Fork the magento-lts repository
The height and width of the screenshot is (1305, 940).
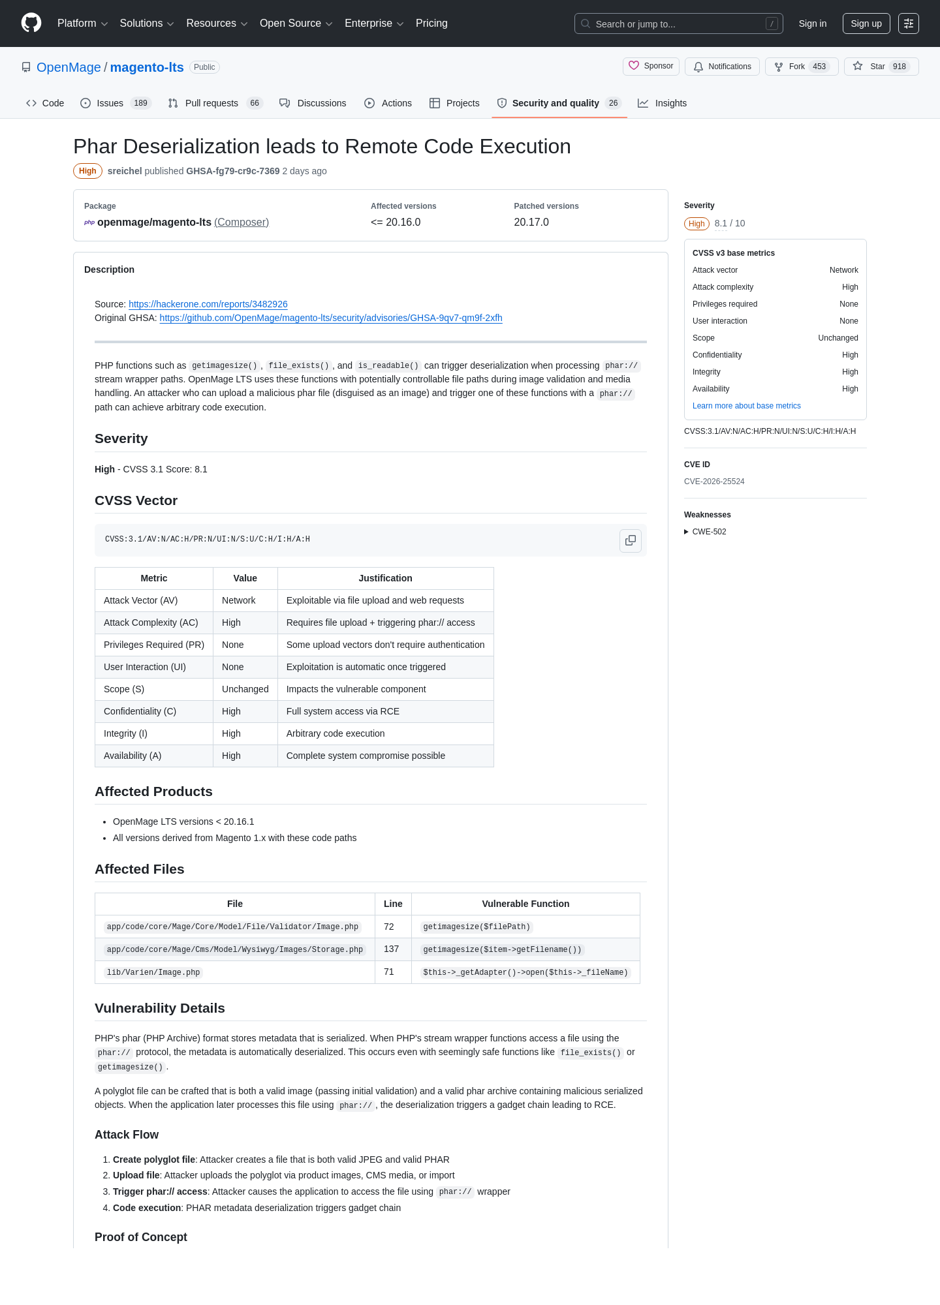[x=802, y=67]
